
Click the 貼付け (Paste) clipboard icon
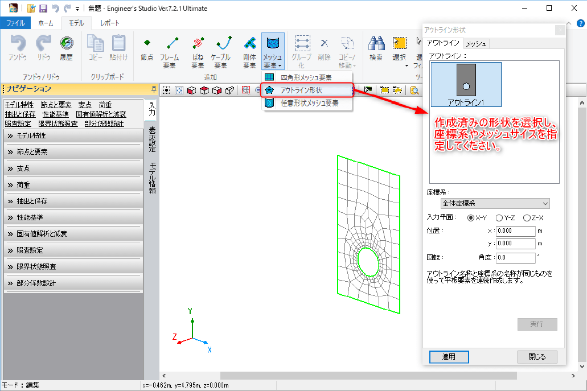point(118,47)
